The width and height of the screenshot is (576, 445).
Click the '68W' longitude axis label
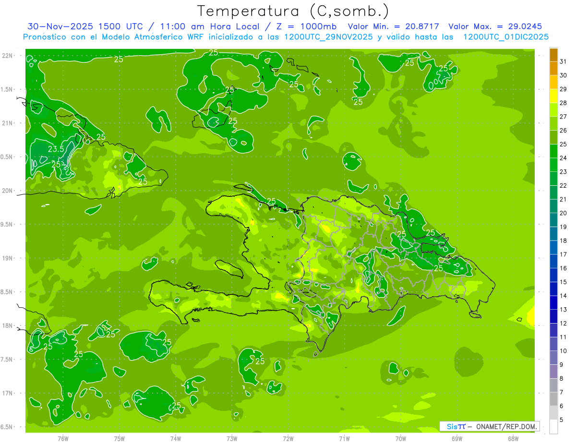(x=513, y=439)
